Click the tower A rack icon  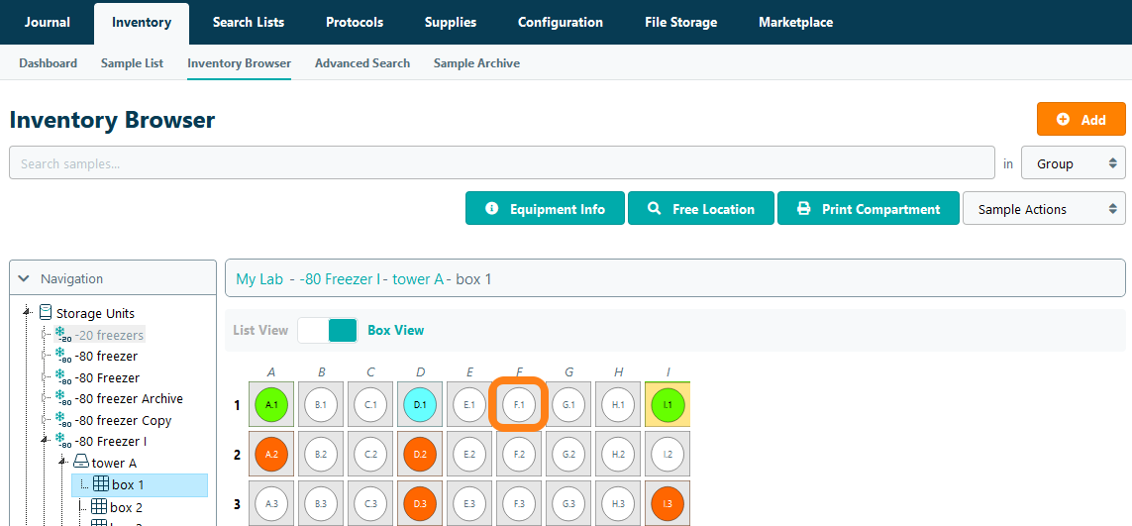[81, 463]
